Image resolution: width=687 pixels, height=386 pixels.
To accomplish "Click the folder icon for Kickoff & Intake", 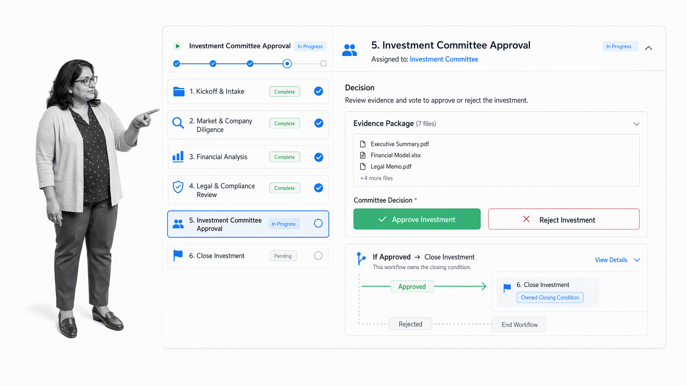I will tap(179, 91).
